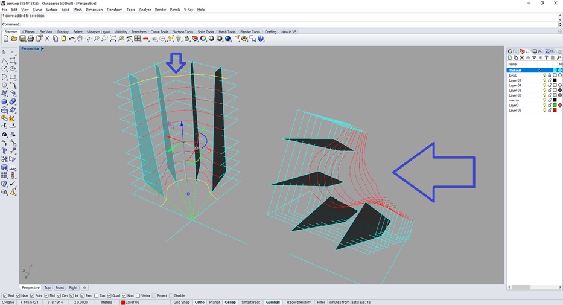The image size is (563, 305).
Task: Click Delete layer X icon
Action: coord(522,57)
